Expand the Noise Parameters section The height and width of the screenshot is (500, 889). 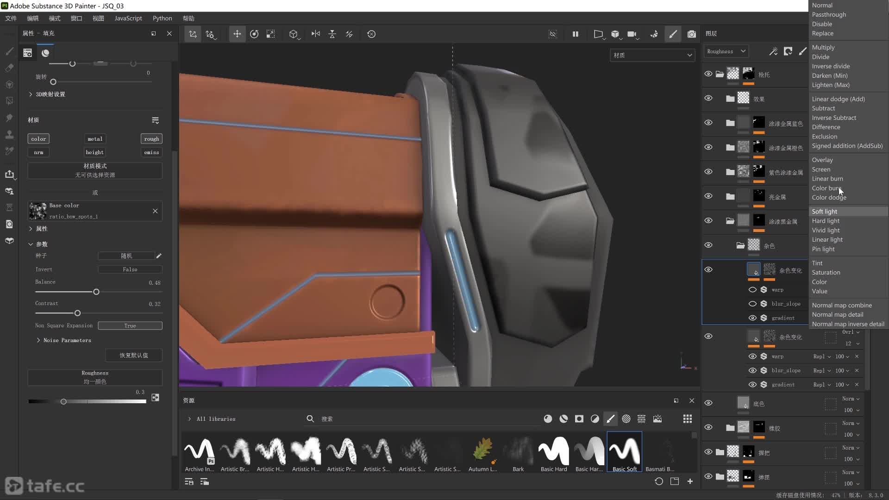coord(38,340)
